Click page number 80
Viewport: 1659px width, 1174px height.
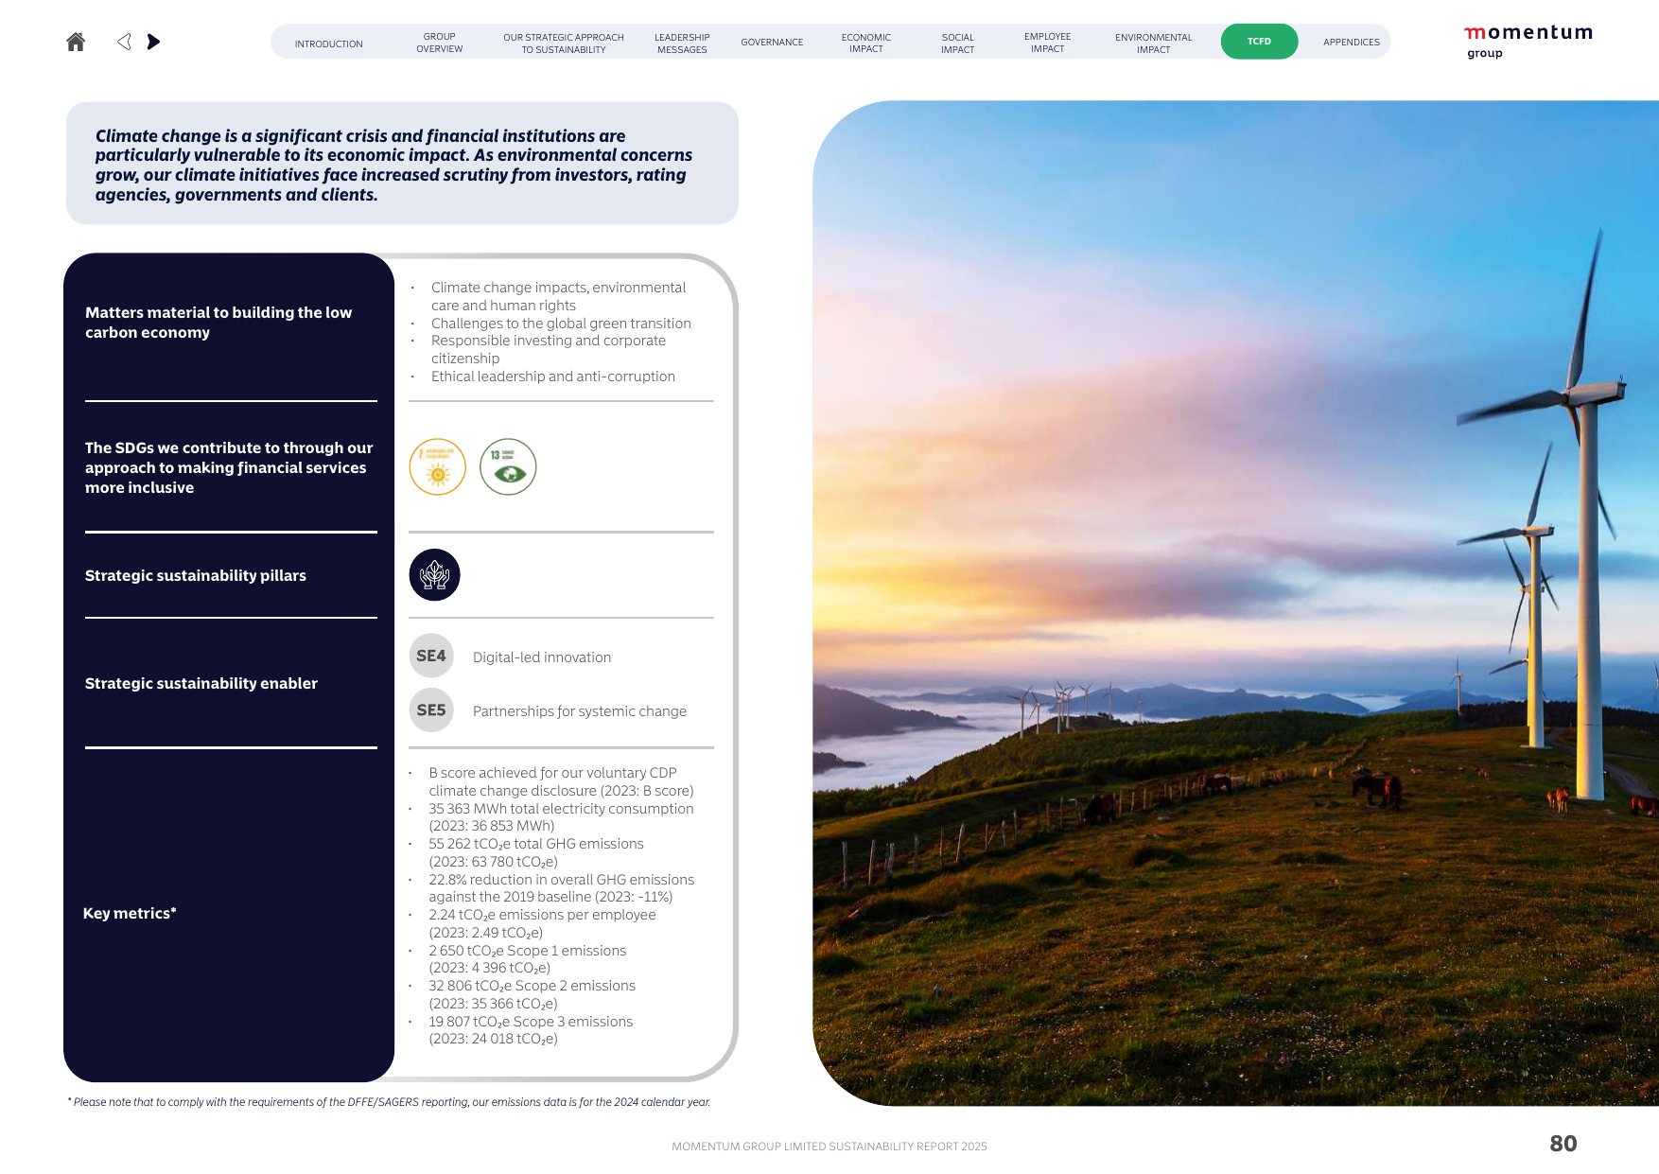(x=1563, y=1144)
